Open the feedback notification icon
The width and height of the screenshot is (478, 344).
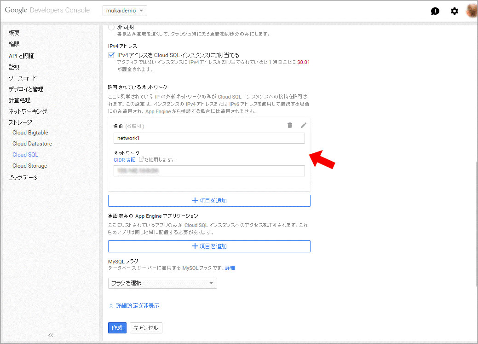(435, 12)
